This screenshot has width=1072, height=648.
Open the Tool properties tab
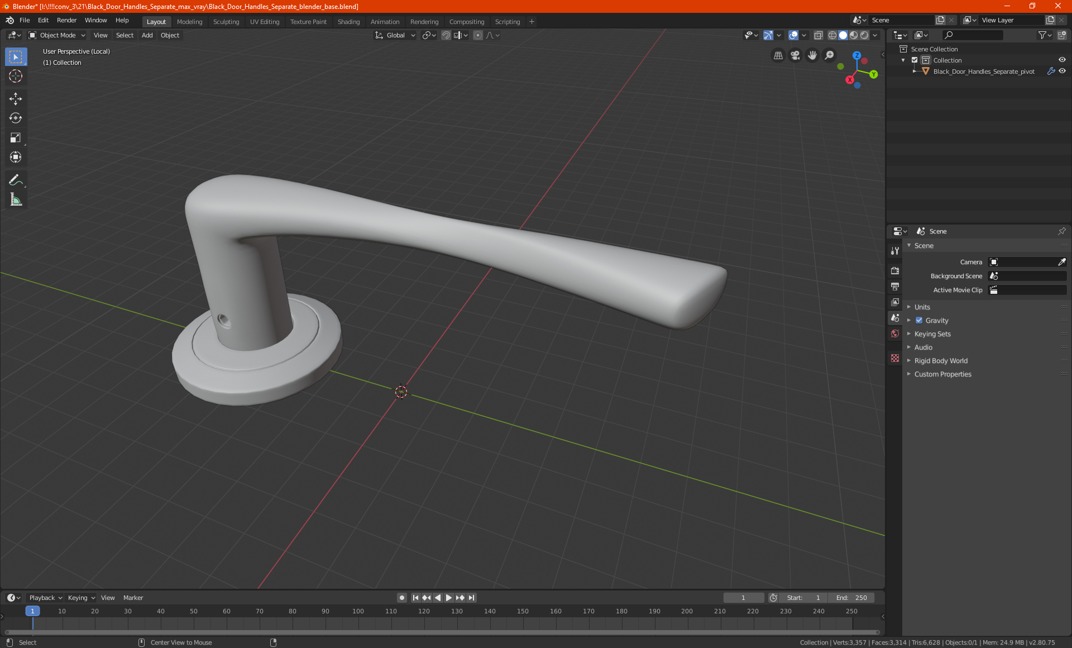point(895,251)
